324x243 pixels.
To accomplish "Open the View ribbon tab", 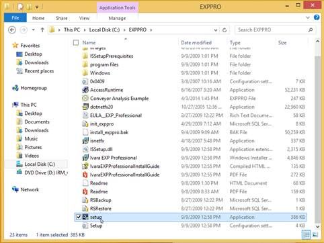I will click(x=84, y=18).
